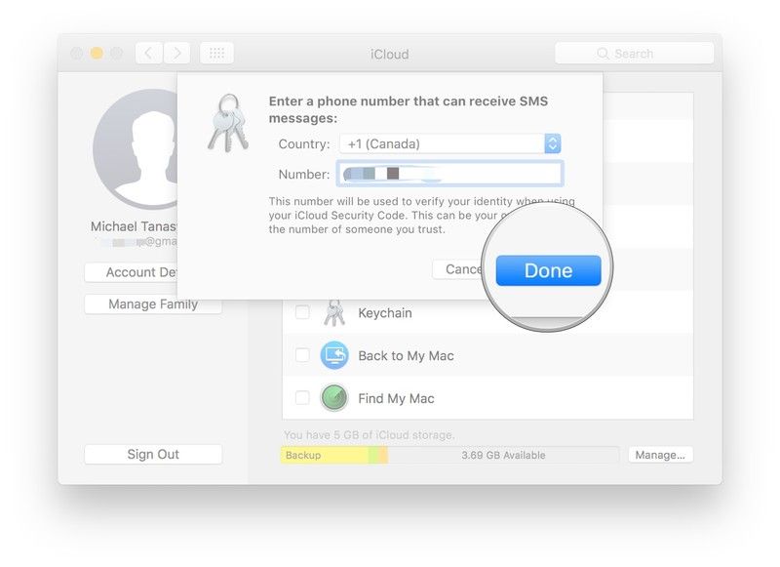780x567 pixels.
Task: Focus the Search field in the toolbar
Action: [634, 54]
